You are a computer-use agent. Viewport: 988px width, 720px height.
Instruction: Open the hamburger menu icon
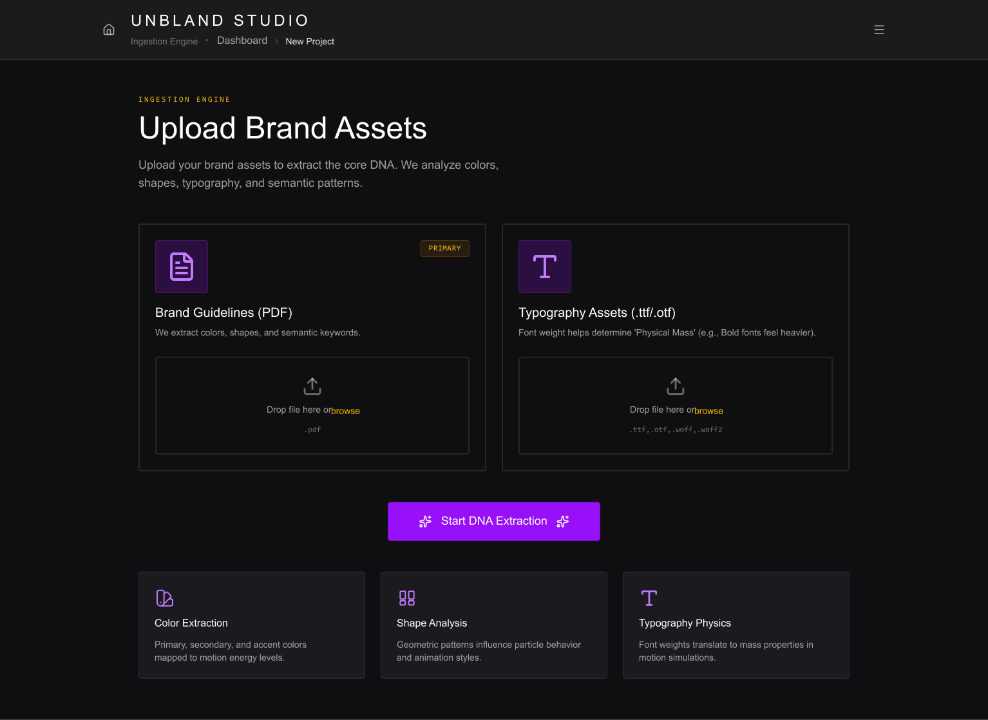point(879,30)
